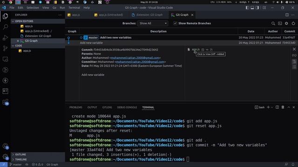Collapse the Open Editors section
The width and height of the screenshot is (298, 167).
coord(38,21)
